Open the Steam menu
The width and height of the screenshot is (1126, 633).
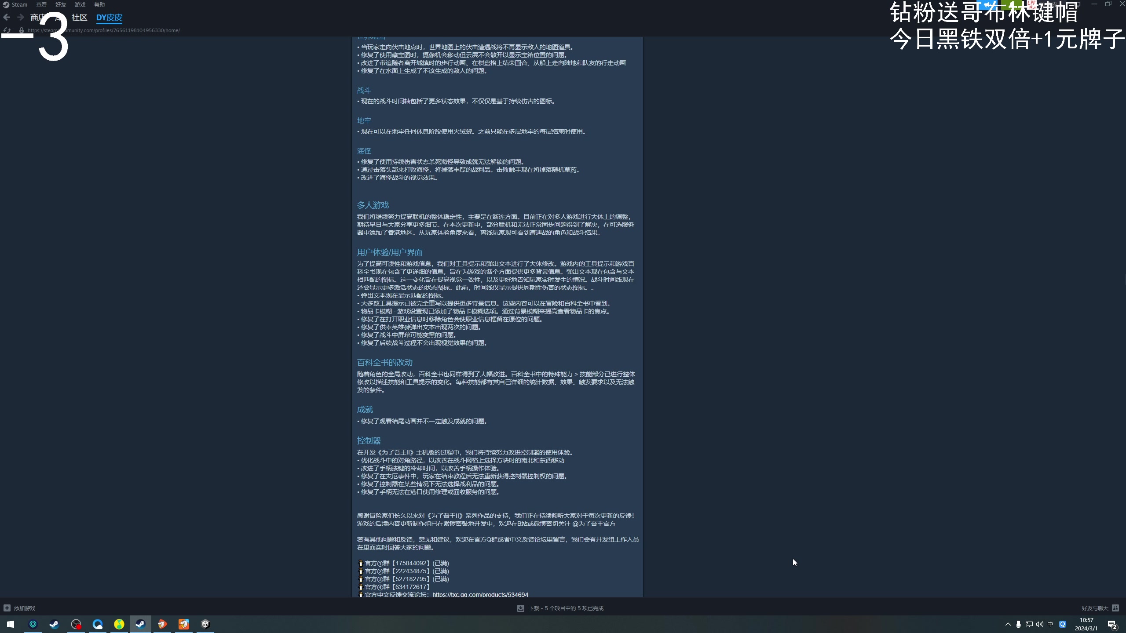19,5
